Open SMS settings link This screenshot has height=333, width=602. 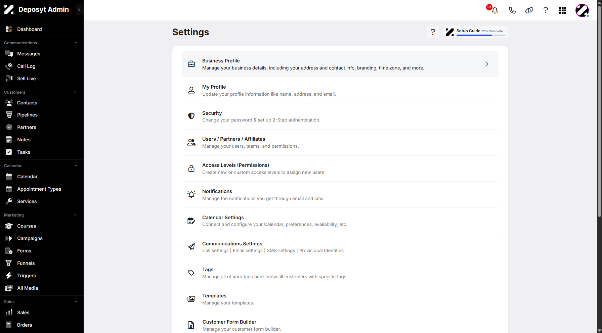point(281,250)
